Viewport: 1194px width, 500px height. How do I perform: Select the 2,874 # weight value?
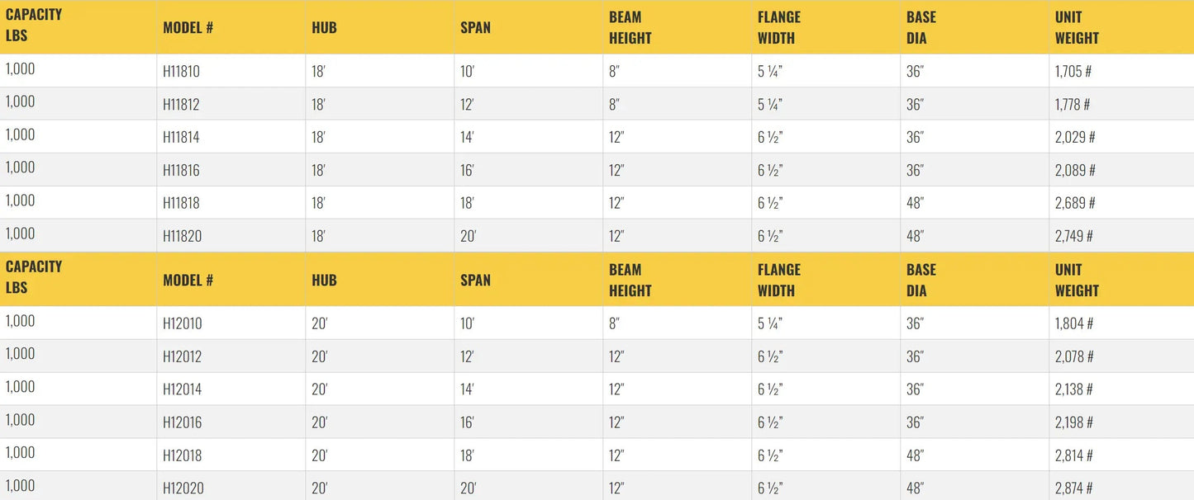click(x=1074, y=488)
